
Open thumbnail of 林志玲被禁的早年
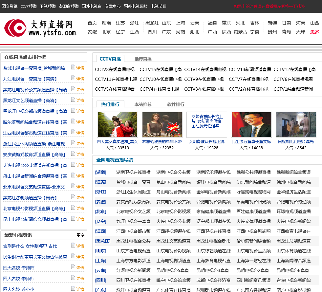pos(162,125)
